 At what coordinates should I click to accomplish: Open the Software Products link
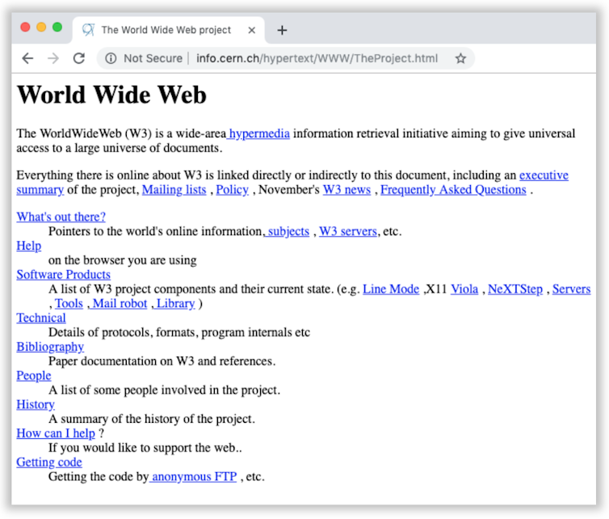coord(63,274)
